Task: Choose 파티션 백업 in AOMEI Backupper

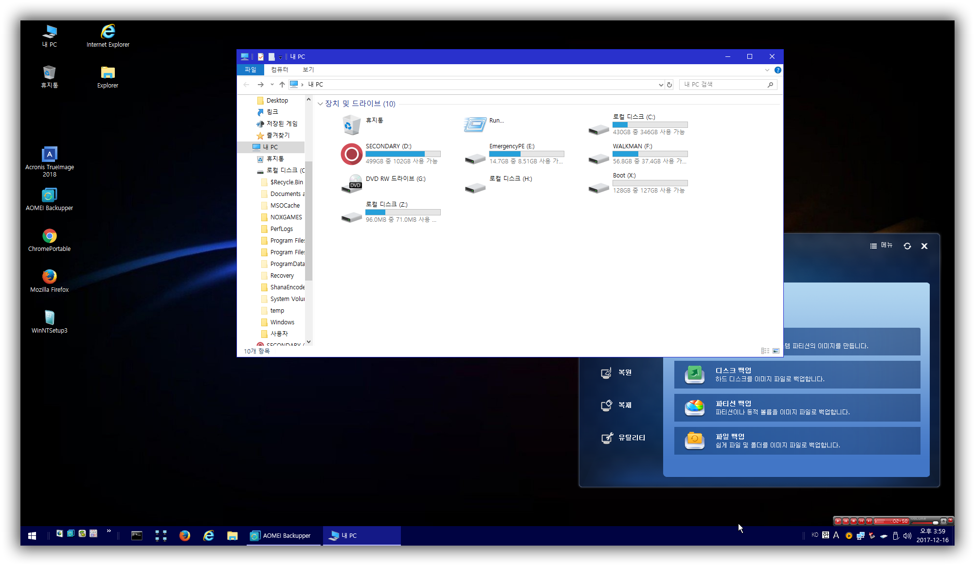Action: tap(797, 407)
